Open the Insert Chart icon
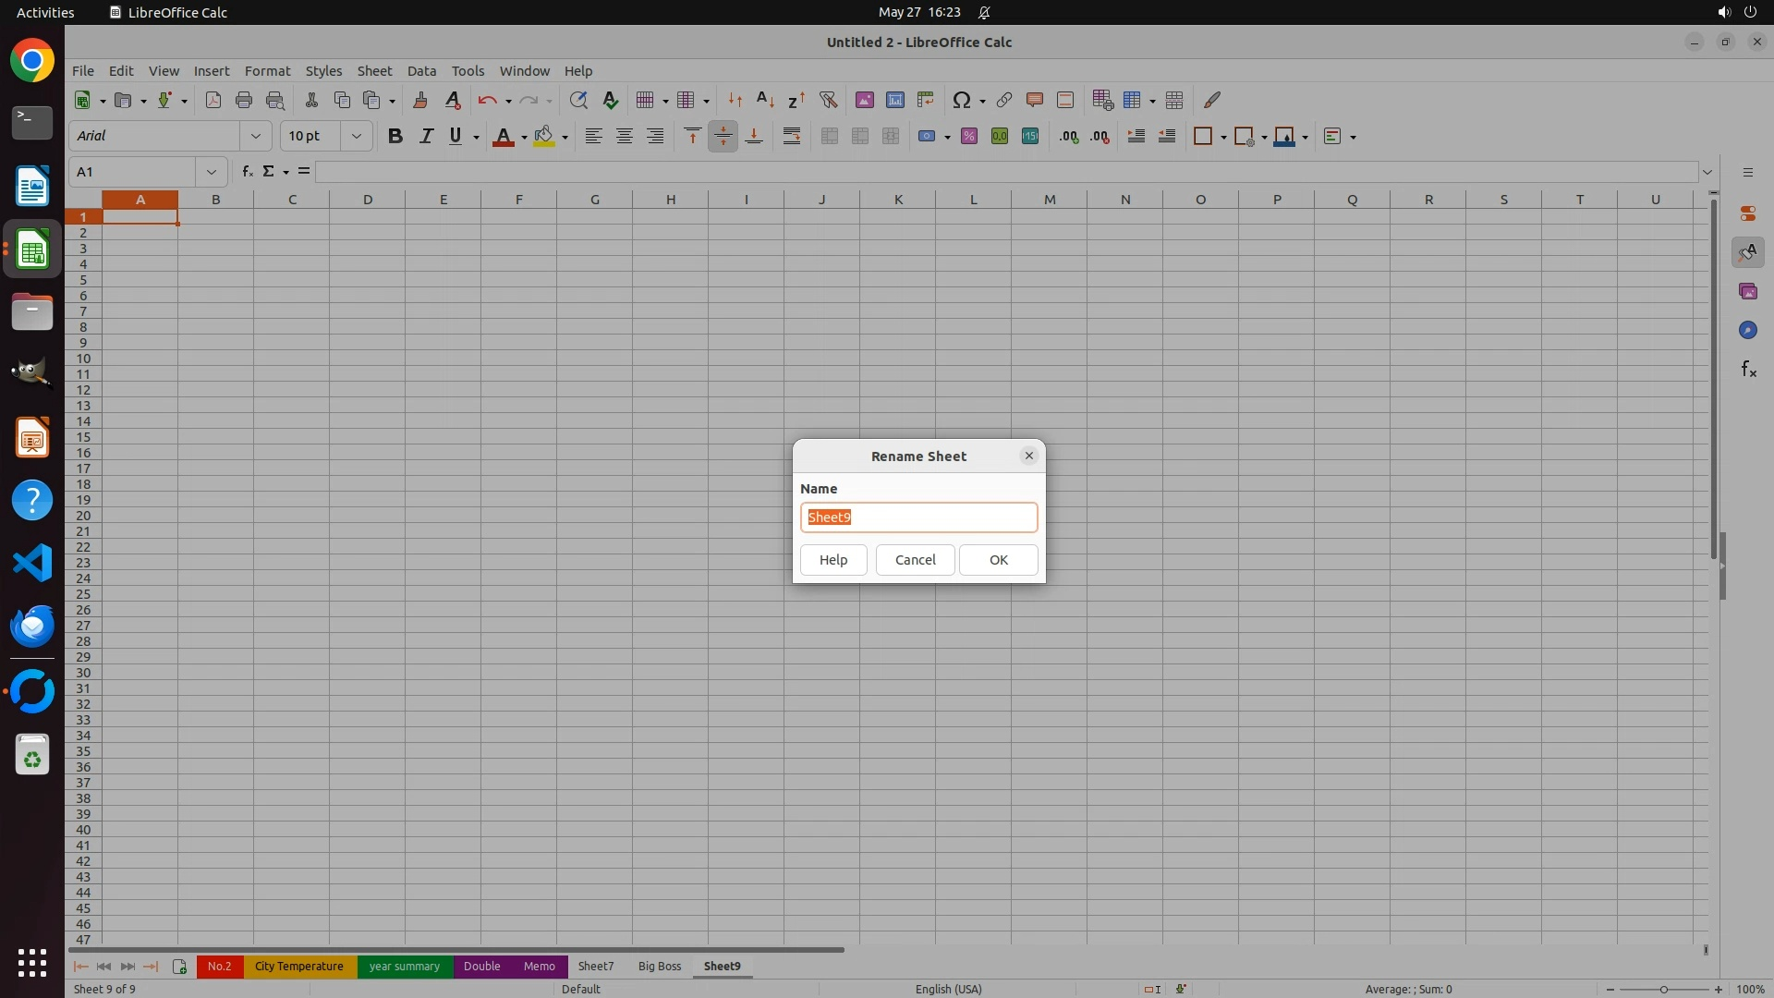Viewport: 1774px width, 998px height. 894,100
